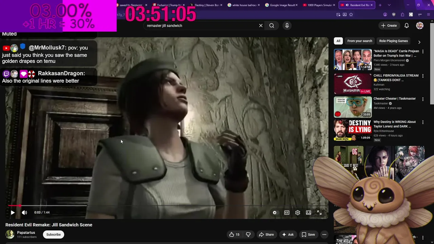Viewport: 434px width, 244px height.
Task: Switch to the 'Destiny | Steven Bon' tab
Action: pos(207,5)
